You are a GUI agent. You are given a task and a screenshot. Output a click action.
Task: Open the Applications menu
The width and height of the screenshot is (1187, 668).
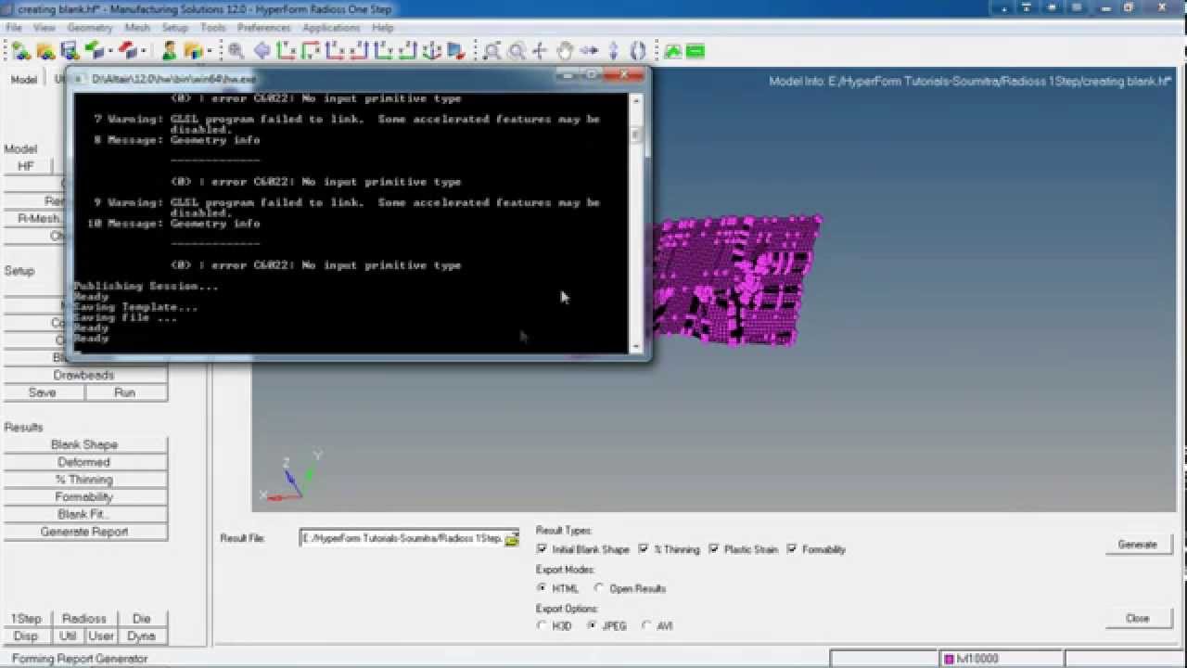pyautogui.click(x=331, y=28)
